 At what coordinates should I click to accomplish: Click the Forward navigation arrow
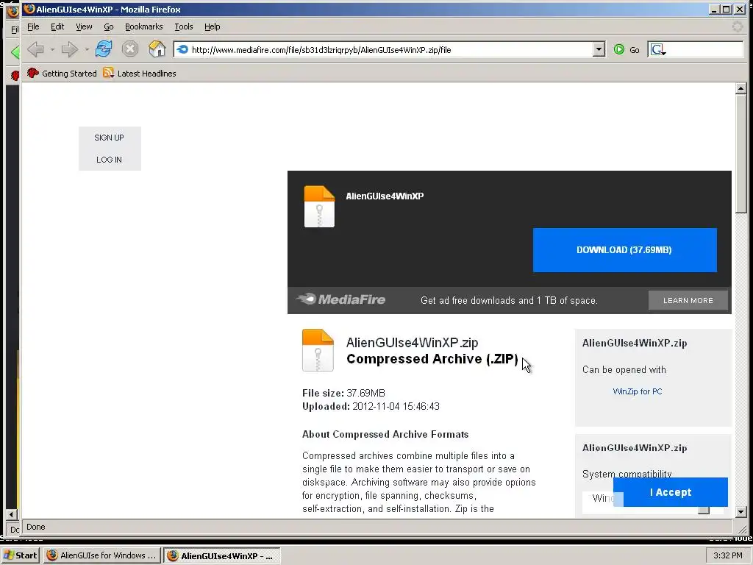70,49
